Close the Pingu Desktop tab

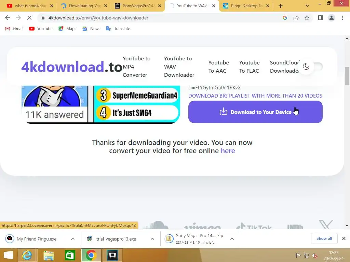pyautogui.click(x=268, y=6)
